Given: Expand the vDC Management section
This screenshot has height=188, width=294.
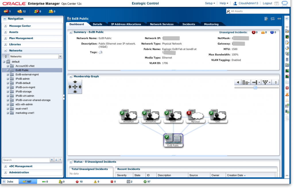Looking at the screenshot, I should tap(6, 166).
